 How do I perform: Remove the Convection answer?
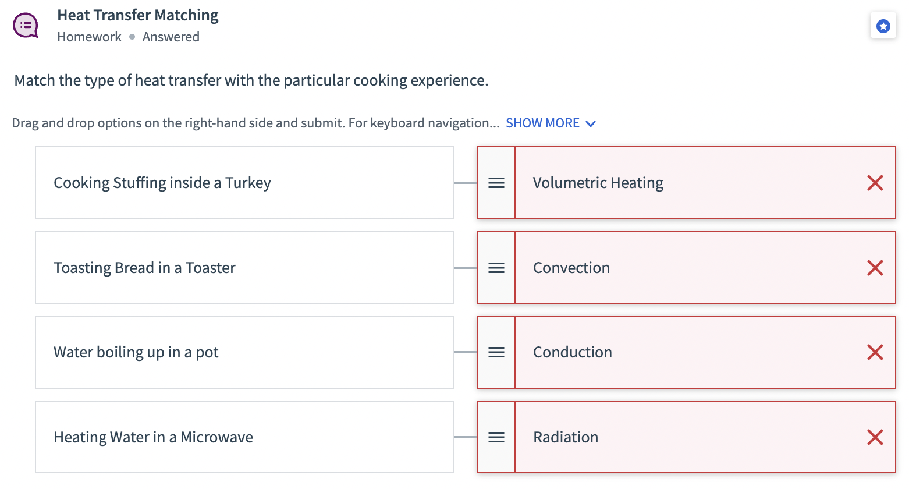[875, 268]
